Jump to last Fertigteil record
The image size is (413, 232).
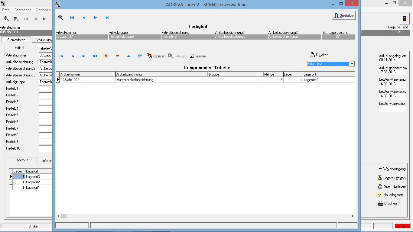(107, 18)
